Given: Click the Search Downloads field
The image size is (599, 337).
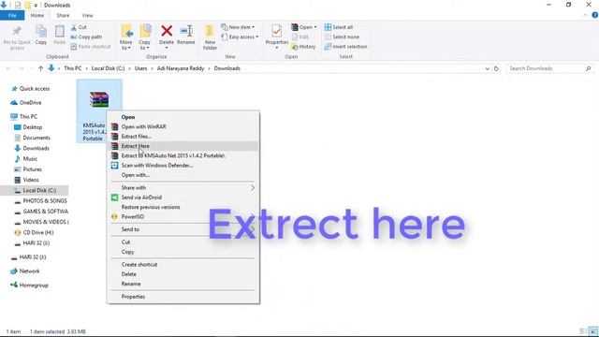Looking at the screenshot, I should point(549,68).
